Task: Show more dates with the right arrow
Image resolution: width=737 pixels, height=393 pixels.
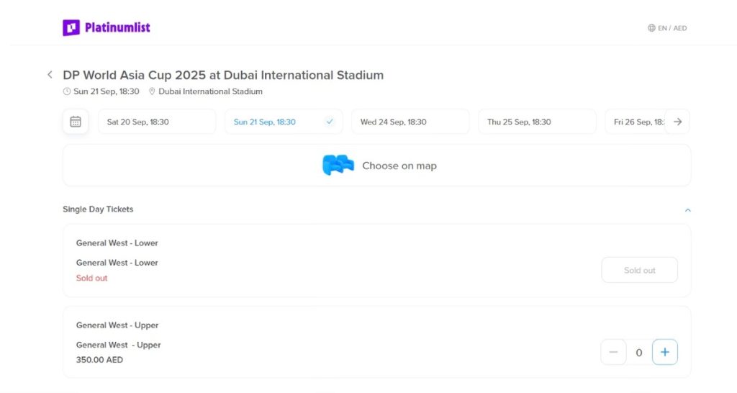Action: tap(677, 122)
